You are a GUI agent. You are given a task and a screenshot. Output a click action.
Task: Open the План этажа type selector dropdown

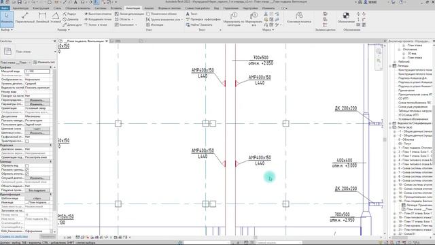pyautogui.click(x=55, y=52)
